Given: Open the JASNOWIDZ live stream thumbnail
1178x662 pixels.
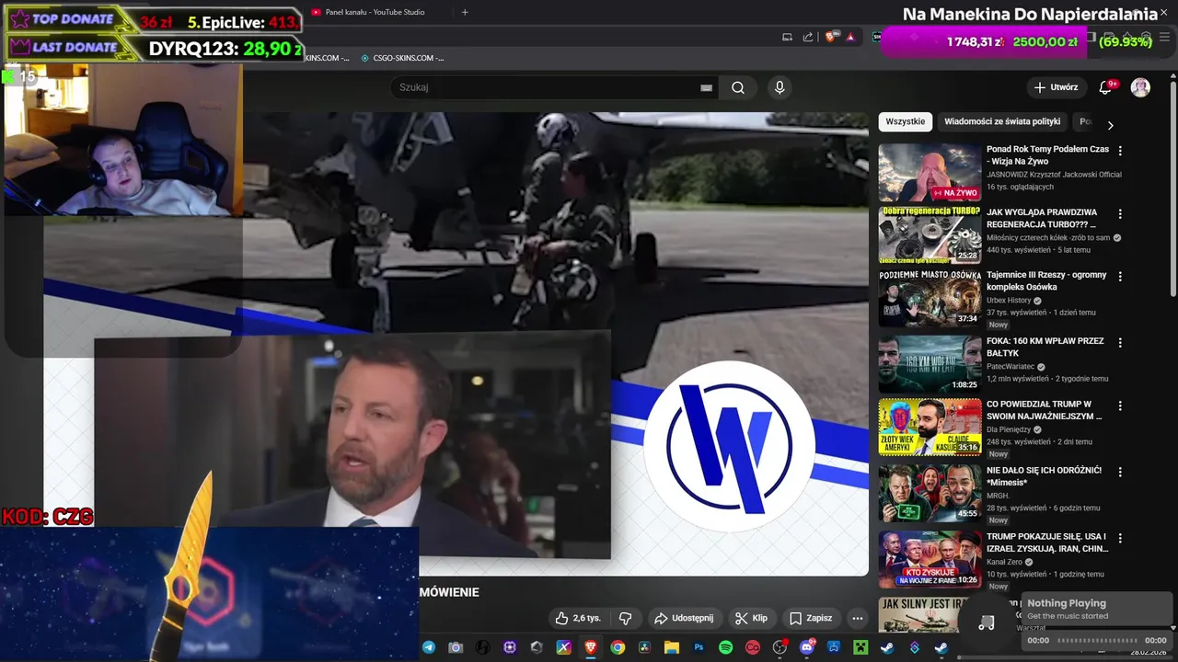Looking at the screenshot, I should (930, 172).
